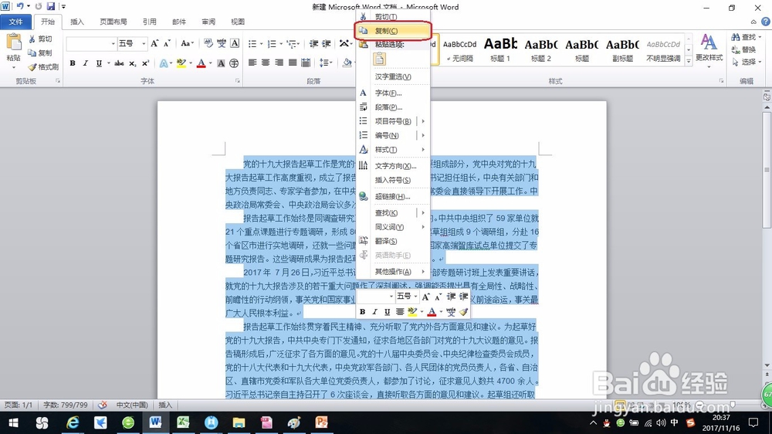772x434 pixels.
Task: Click the ribbon Subscript x₂ icon
Action: [133, 63]
